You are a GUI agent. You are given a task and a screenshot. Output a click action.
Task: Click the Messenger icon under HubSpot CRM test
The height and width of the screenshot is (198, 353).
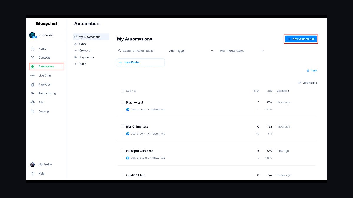pos(128,158)
